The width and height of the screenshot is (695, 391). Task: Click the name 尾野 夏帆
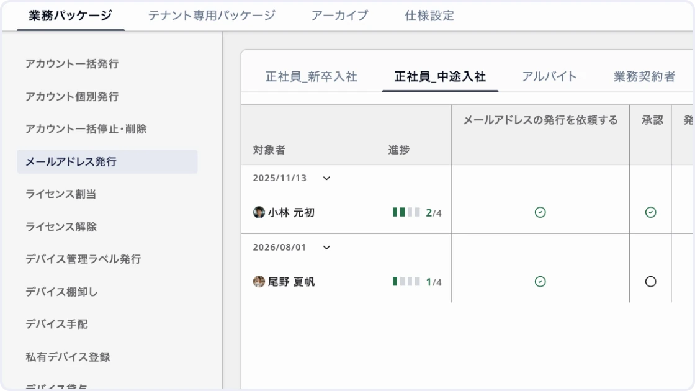tap(291, 282)
